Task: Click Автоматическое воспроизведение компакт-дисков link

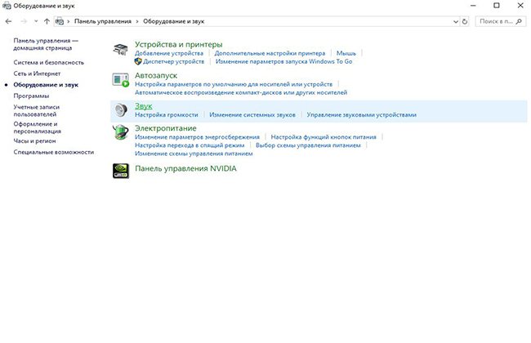Action: [241, 92]
